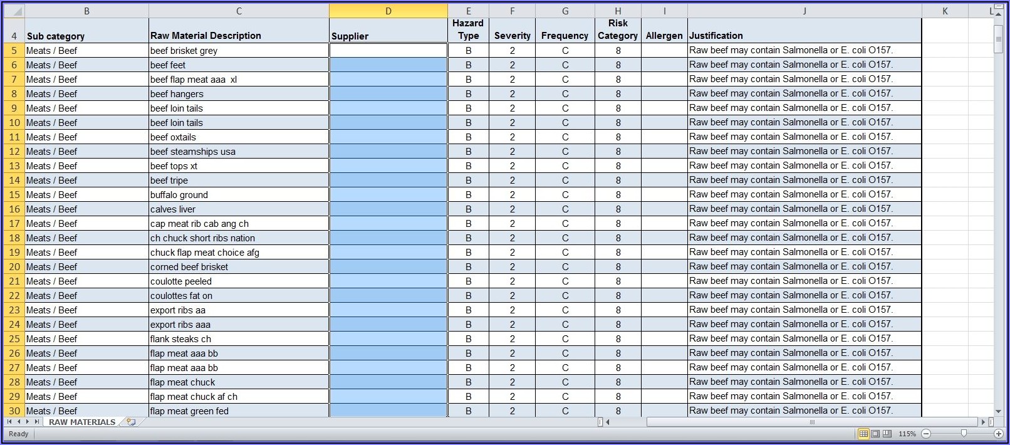Click the horizontal scrollbar right arrow
1010x445 pixels.
tap(983, 422)
